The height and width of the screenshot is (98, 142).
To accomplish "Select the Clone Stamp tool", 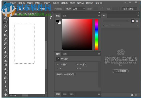I will (x=5, y=52).
